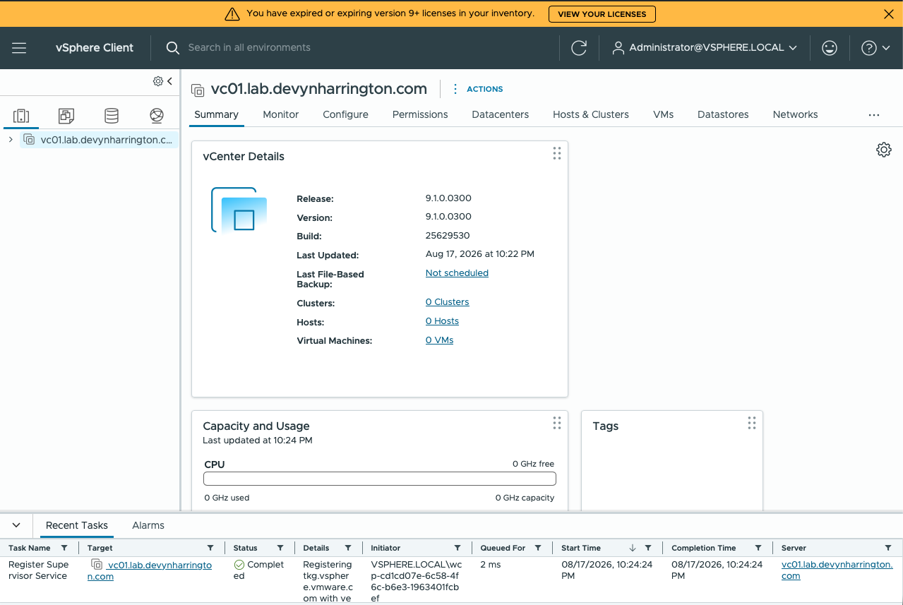Click the 2 ms queued value
Screen dimensions: 903x605
(491, 565)
